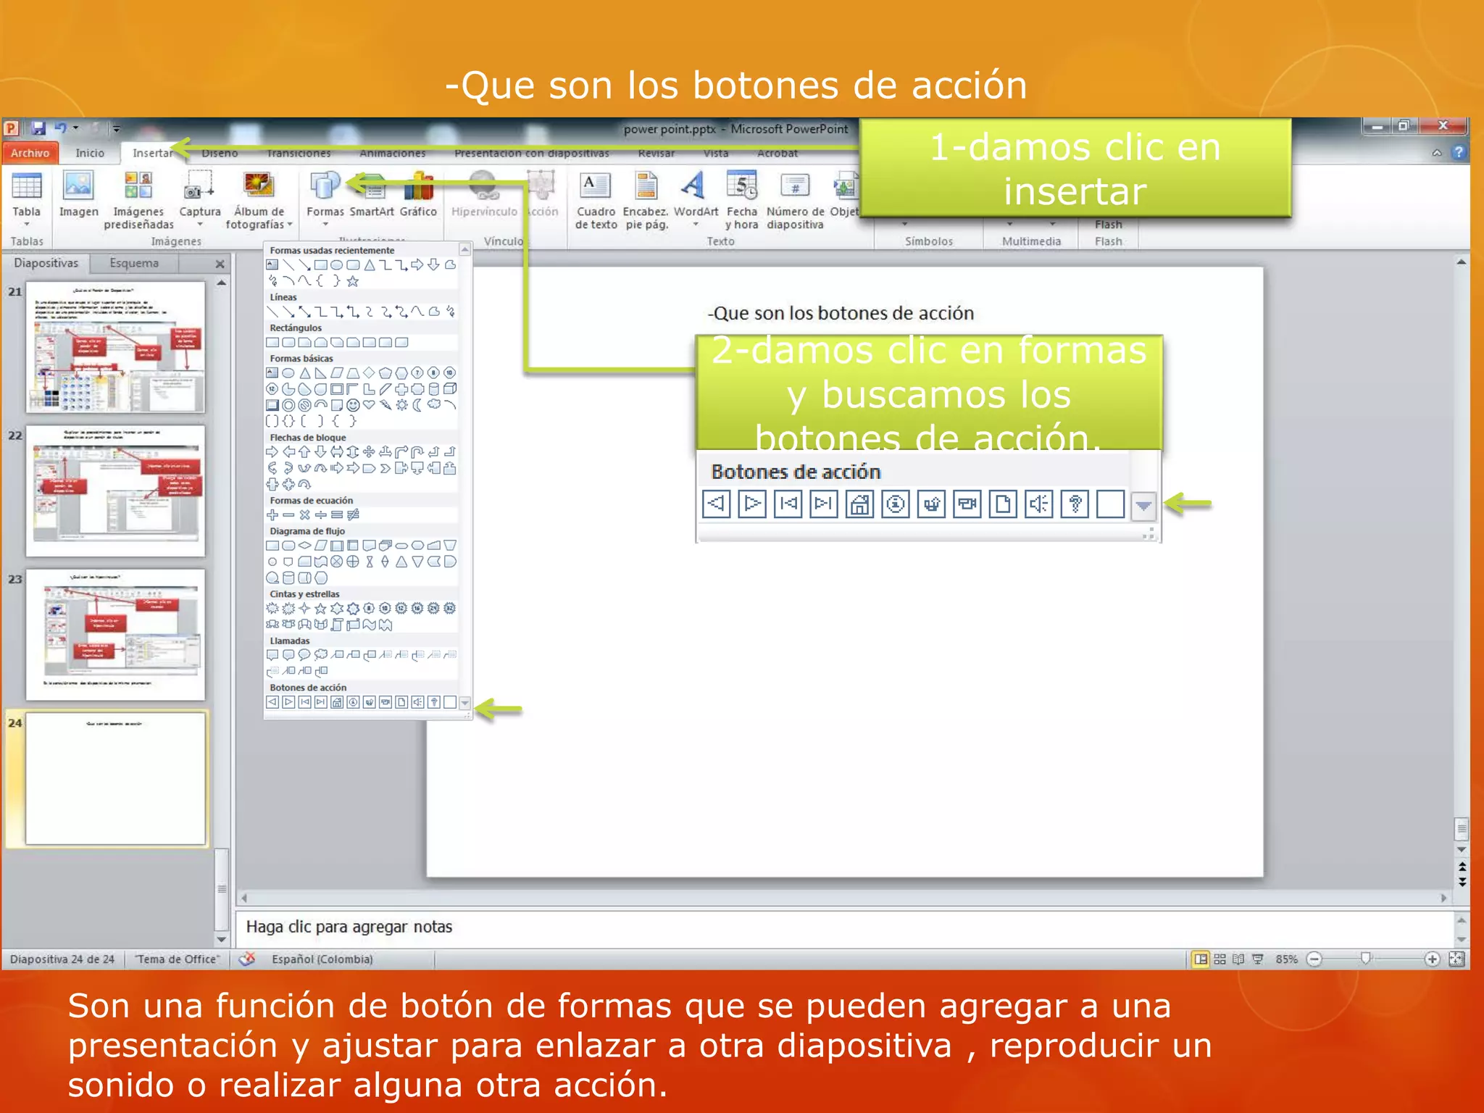Pick the Help action button in gallery
This screenshot has height=1113, width=1484.
pos(433,702)
